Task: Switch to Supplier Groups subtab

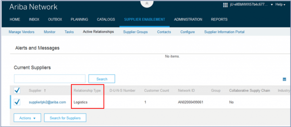Action: pos(135,32)
